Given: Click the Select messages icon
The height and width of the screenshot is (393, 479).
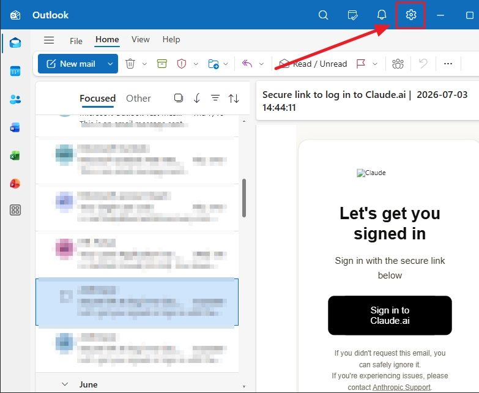Looking at the screenshot, I should [x=179, y=98].
